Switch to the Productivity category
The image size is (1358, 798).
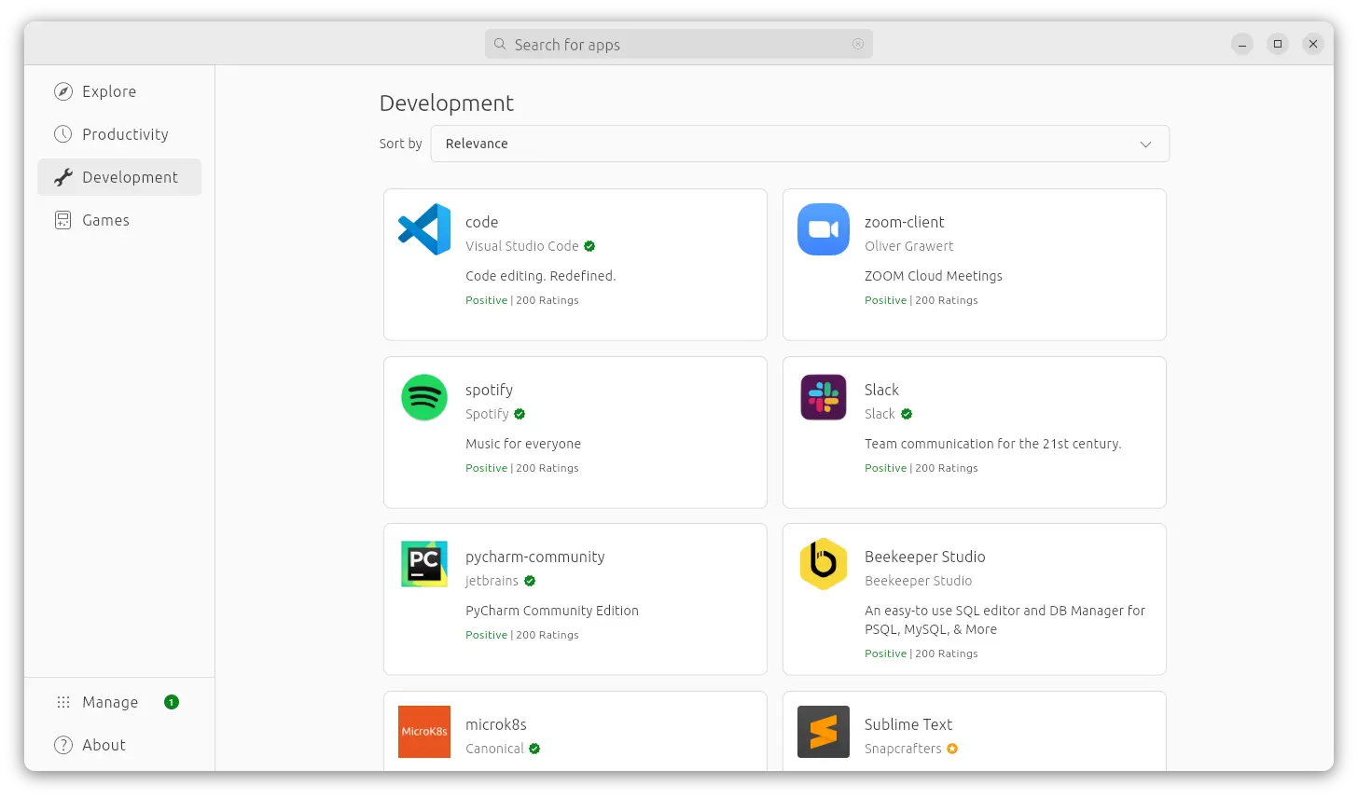tap(125, 134)
